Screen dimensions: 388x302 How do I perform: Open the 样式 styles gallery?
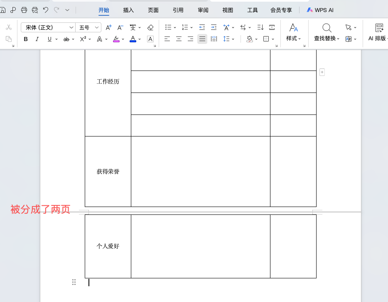[293, 32]
